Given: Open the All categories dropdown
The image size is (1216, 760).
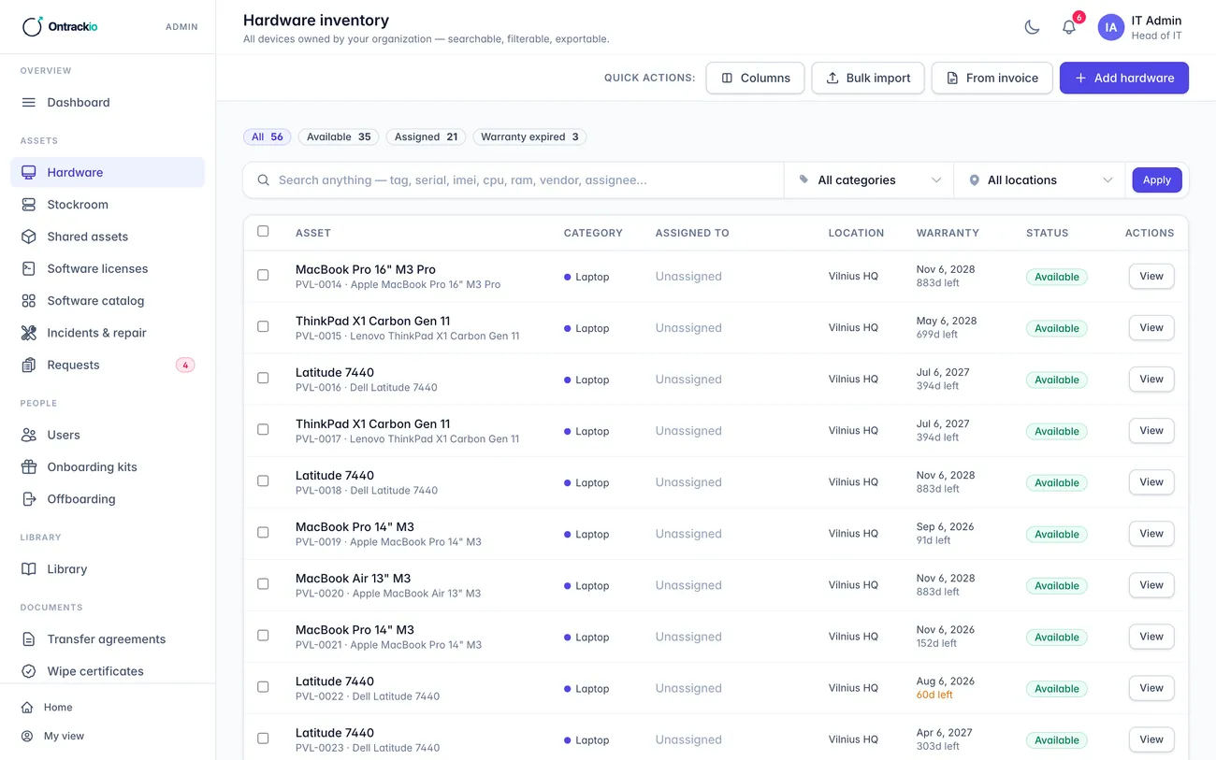Looking at the screenshot, I should tap(869, 180).
